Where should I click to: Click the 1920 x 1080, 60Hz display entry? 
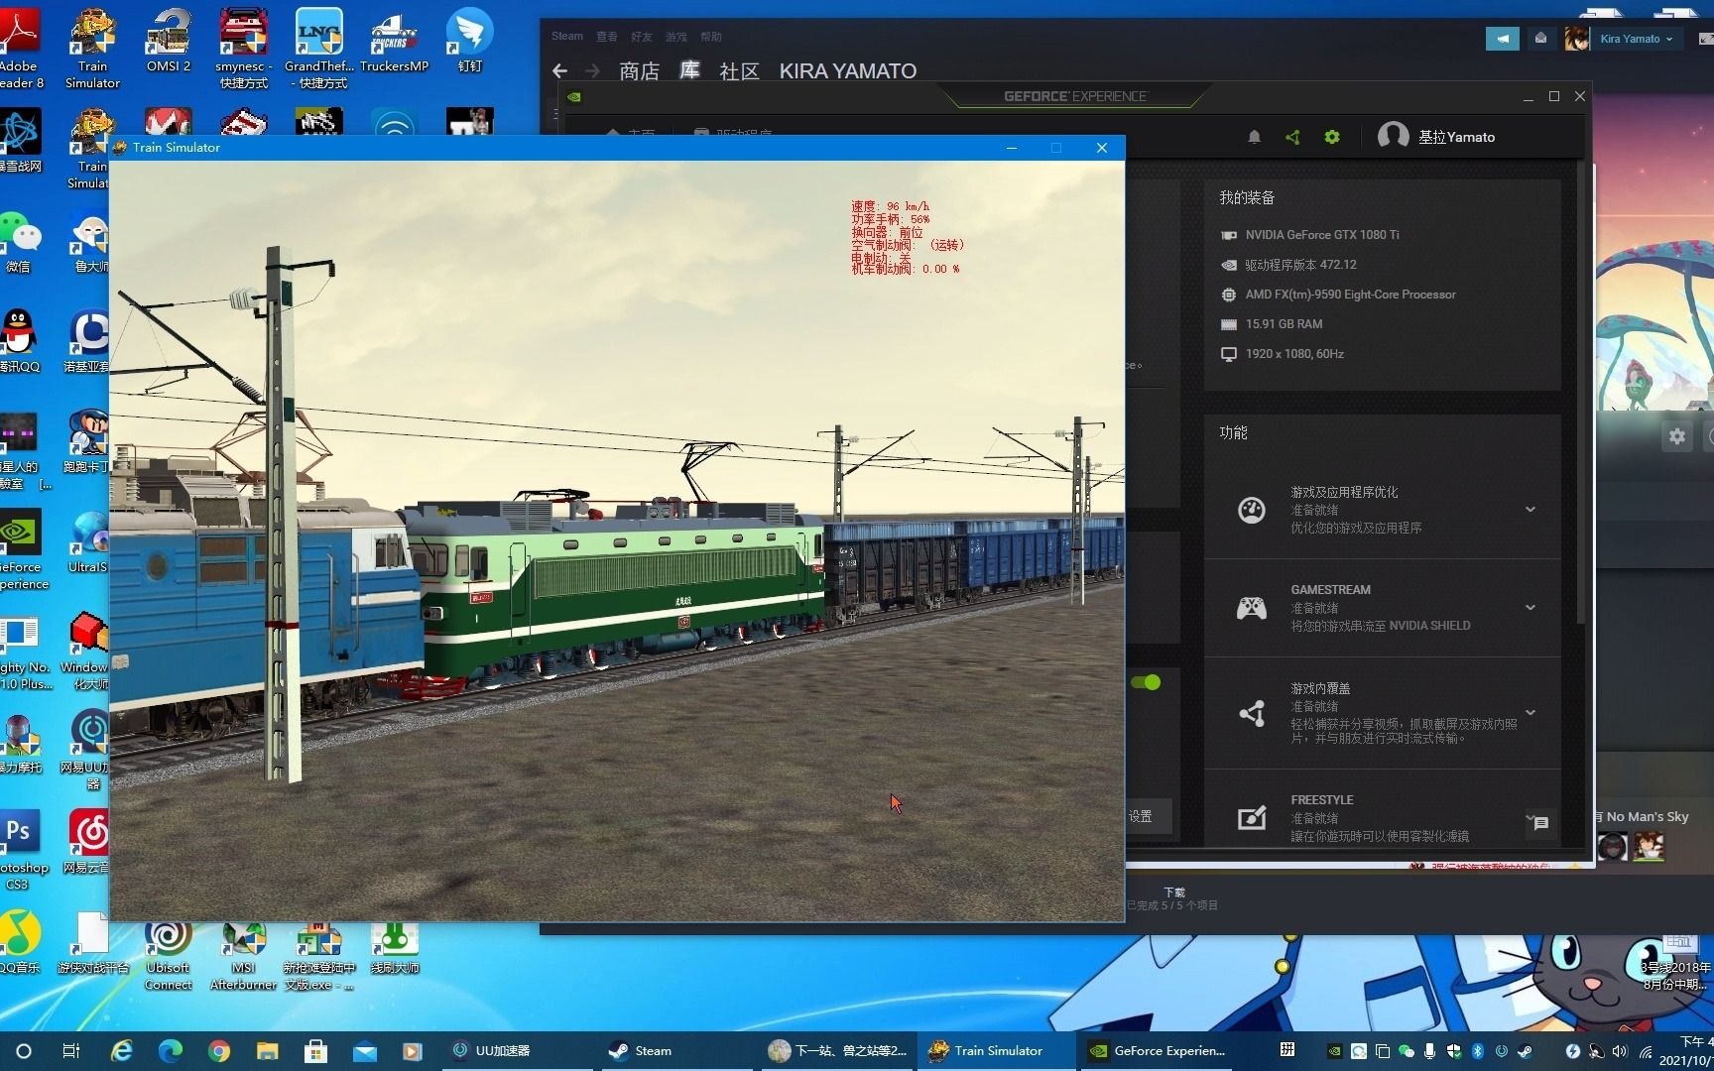pos(1293,354)
